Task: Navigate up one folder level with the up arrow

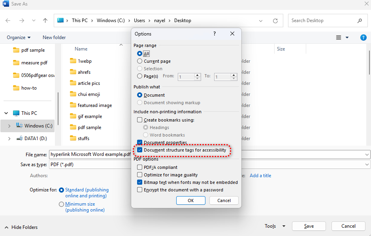Action: pyautogui.click(x=45, y=21)
